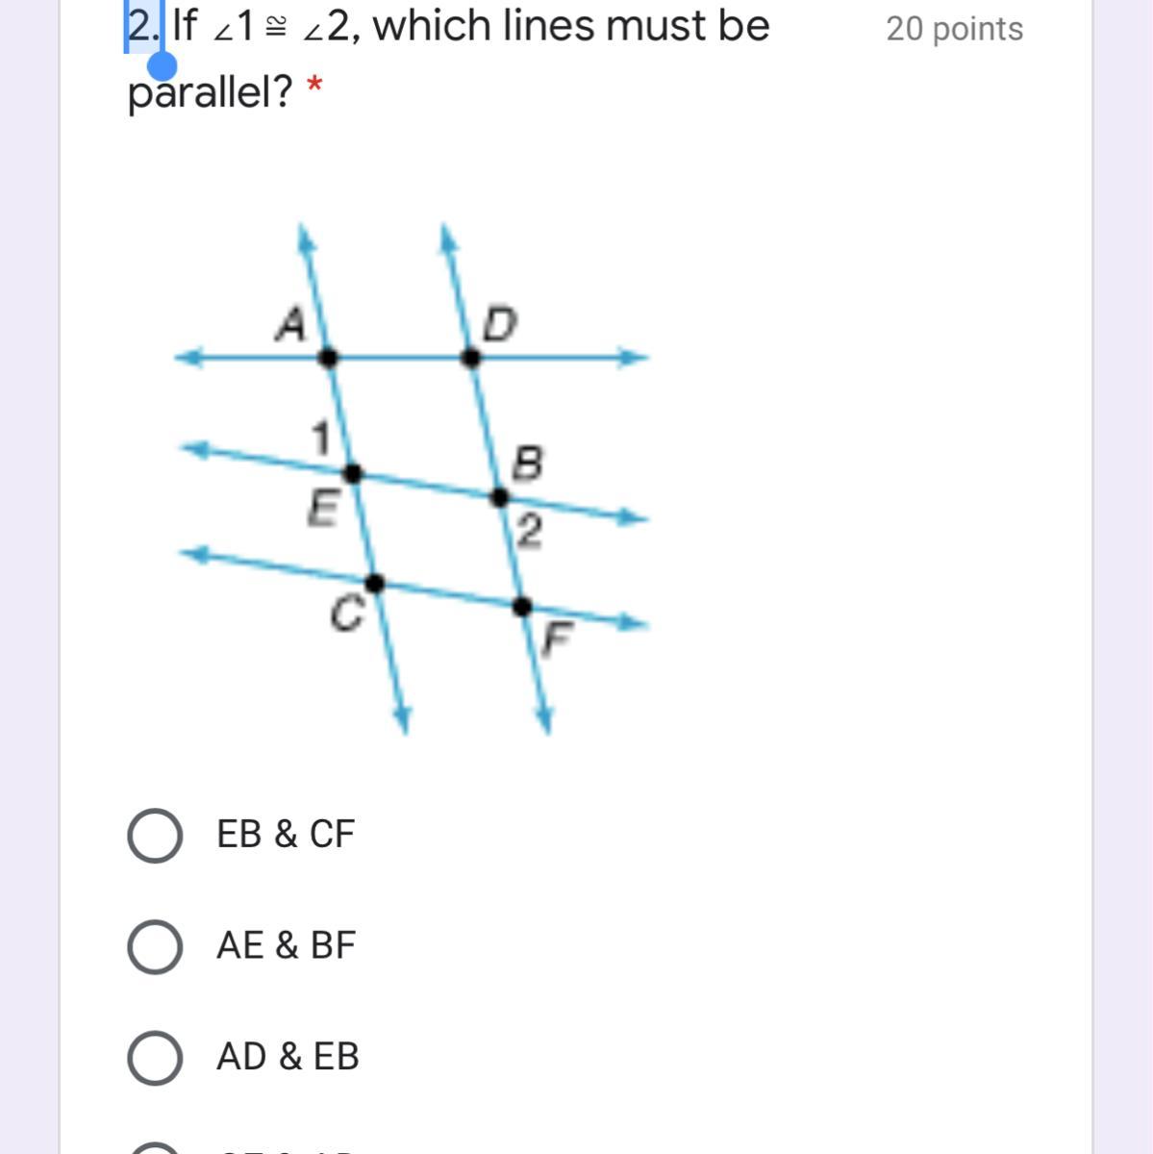Screen dimensions: 1153x1154
Task: Select the EB & CF radio button
Action: pos(155,835)
